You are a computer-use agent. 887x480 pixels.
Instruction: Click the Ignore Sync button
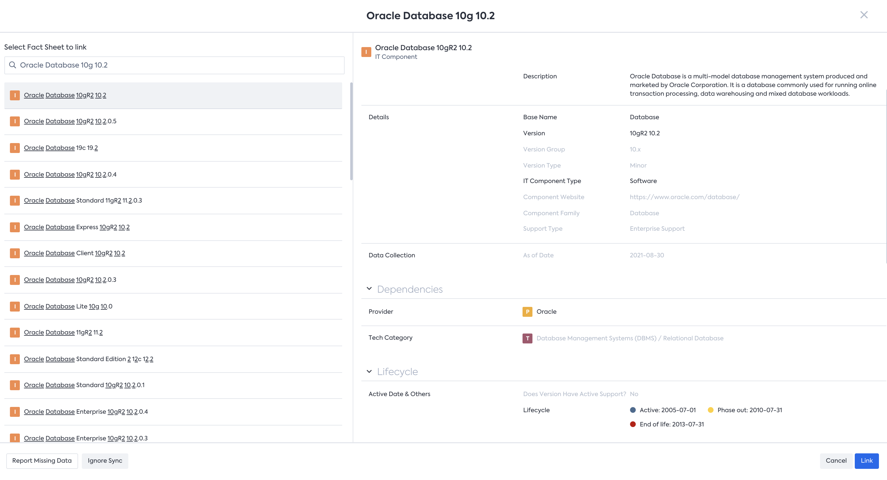pyautogui.click(x=105, y=461)
